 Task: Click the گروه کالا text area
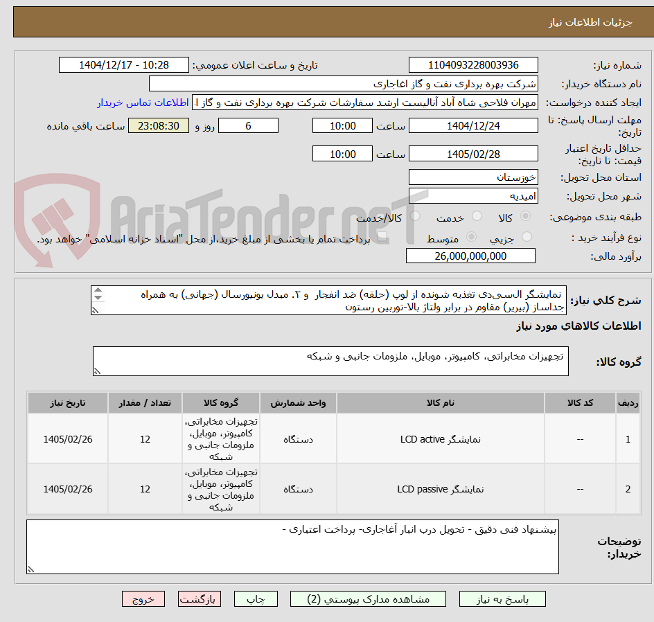pyautogui.click(x=330, y=361)
